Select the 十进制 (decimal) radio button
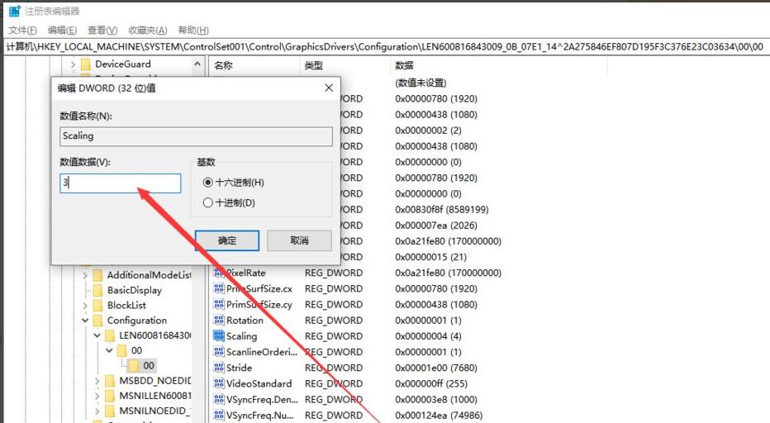This screenshot has height=423, width=770. click(x=207, y=203)
